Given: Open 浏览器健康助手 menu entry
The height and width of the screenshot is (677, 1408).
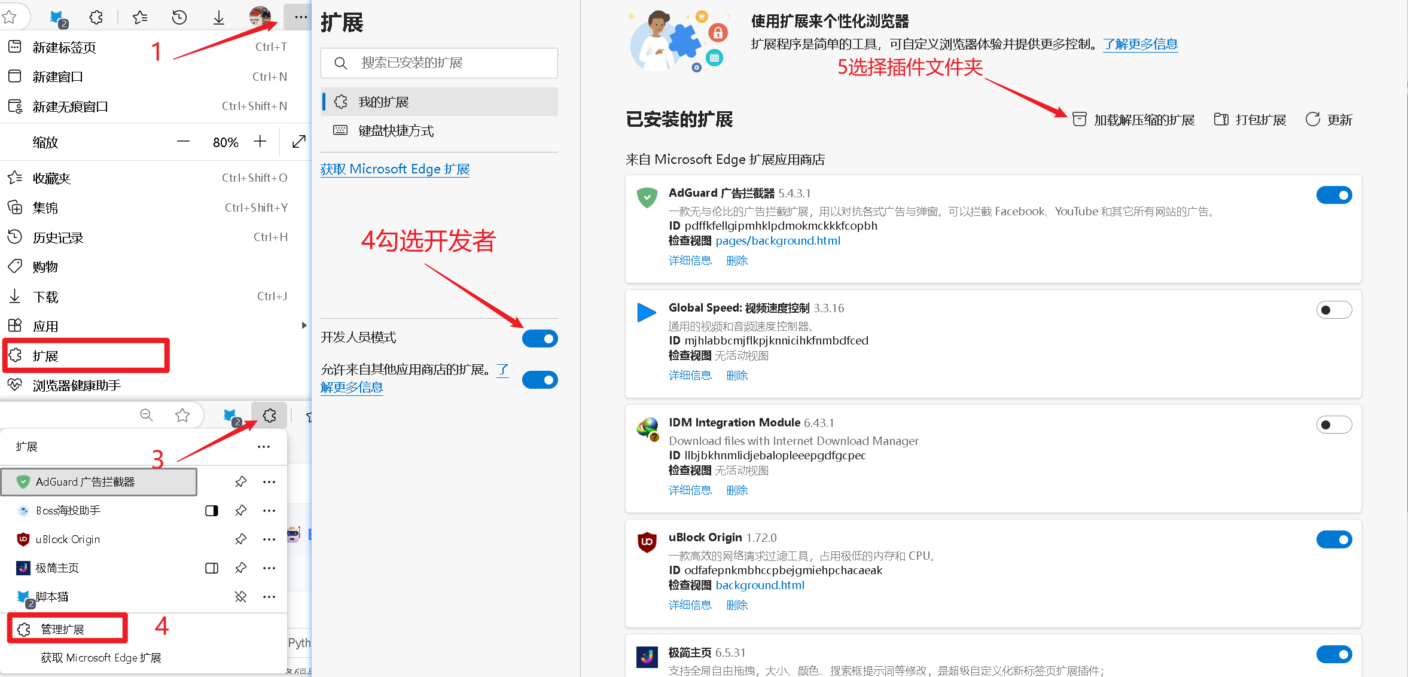Looking at the screenshot, I should (156, 385).
